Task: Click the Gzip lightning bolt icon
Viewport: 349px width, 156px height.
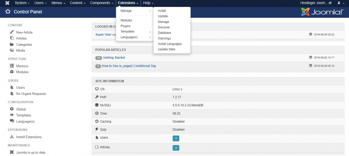Action: point(97,129)
